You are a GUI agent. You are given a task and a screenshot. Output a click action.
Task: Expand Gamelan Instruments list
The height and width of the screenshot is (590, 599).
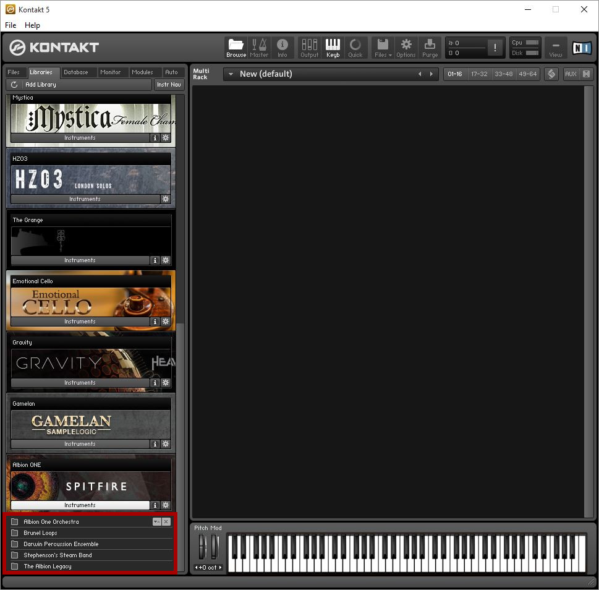click(80, 444)
